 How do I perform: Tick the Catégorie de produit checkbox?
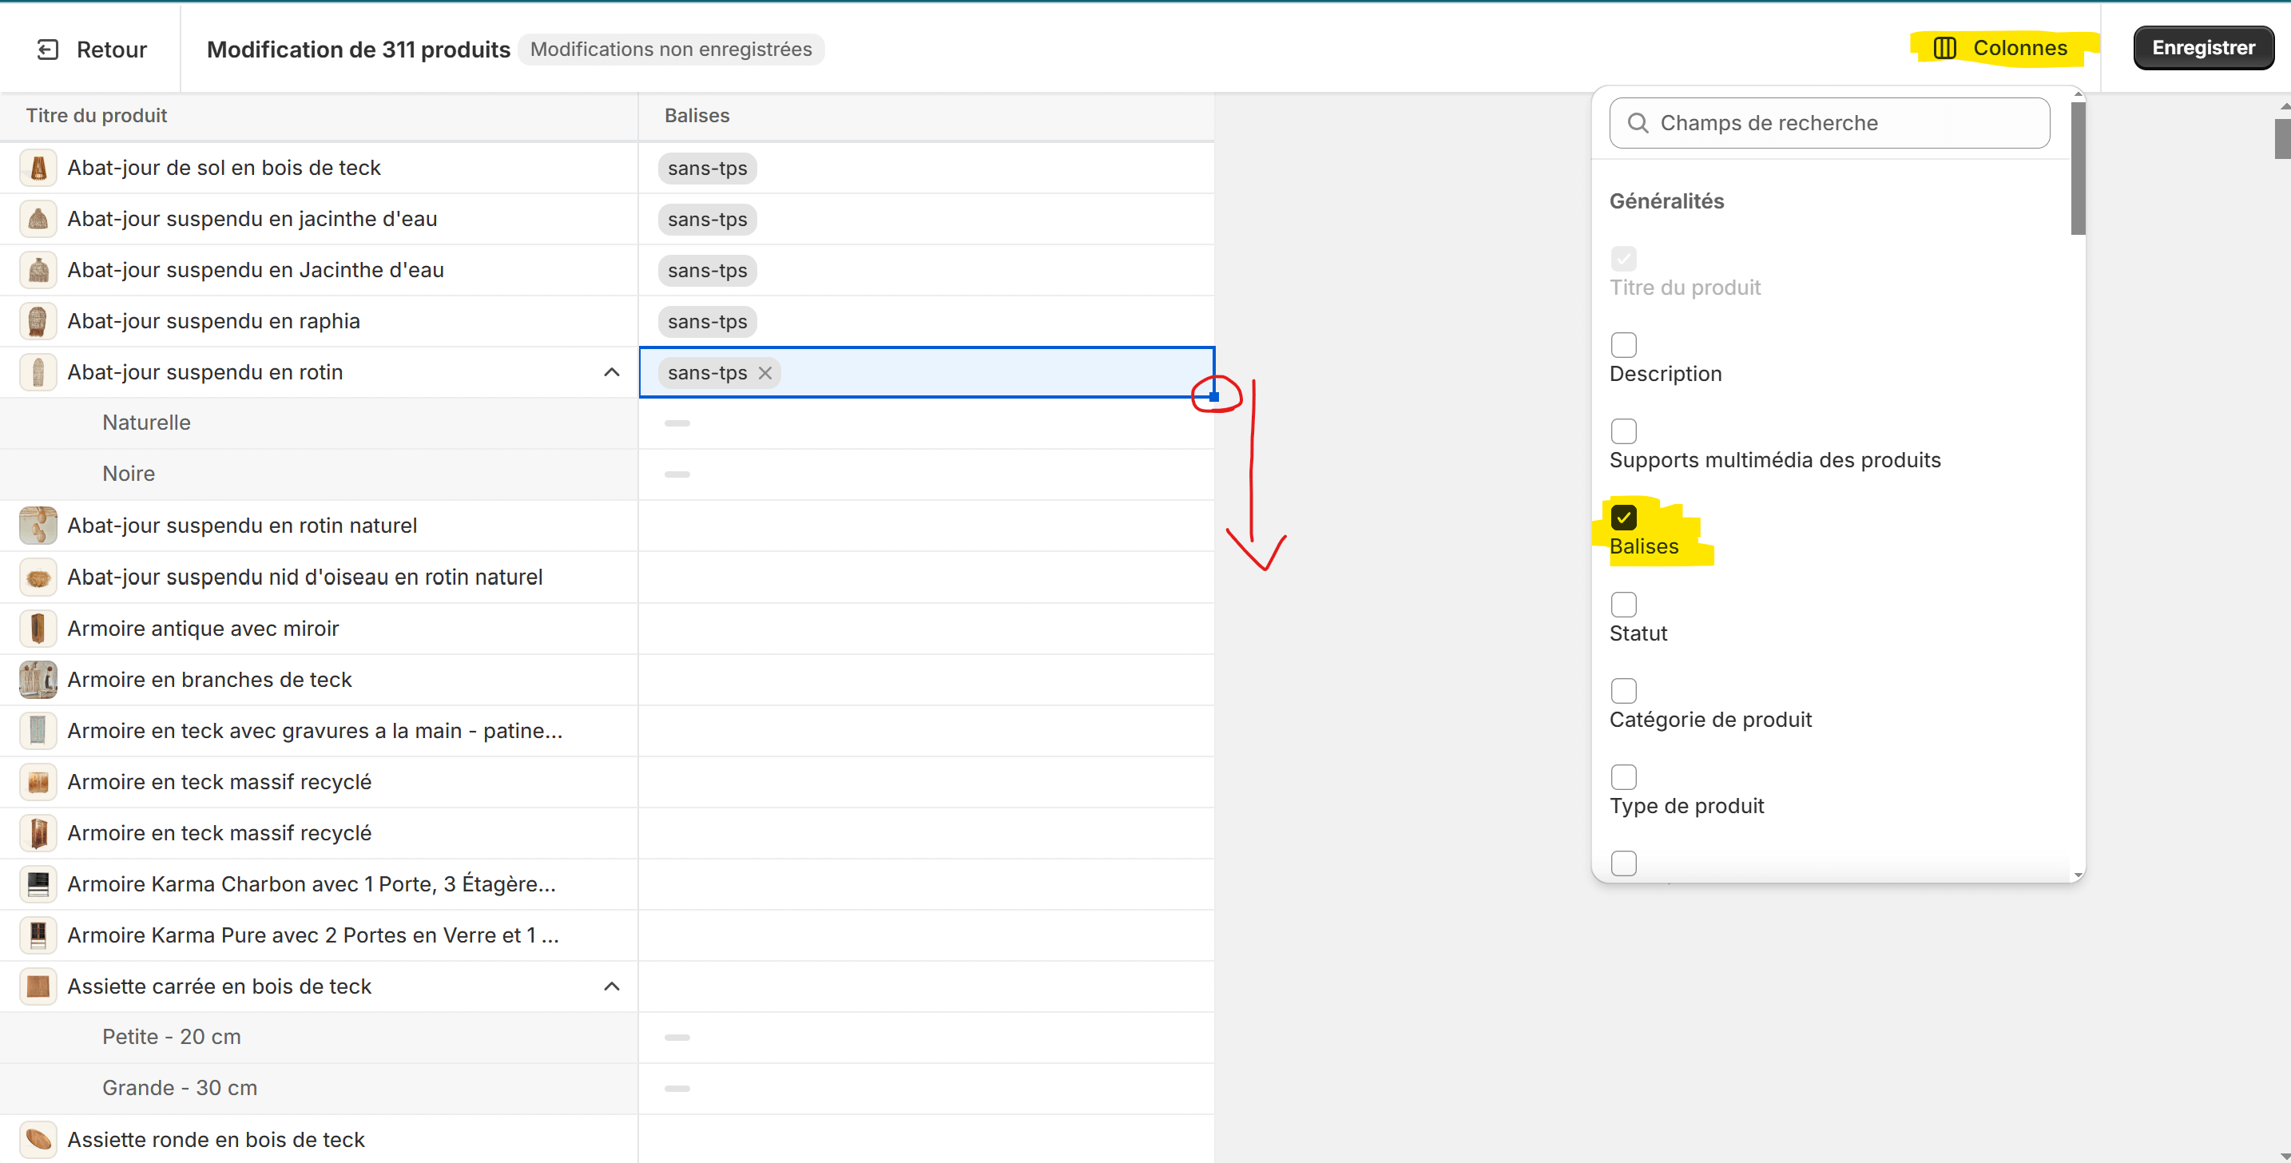click(x=1623, y=691)
